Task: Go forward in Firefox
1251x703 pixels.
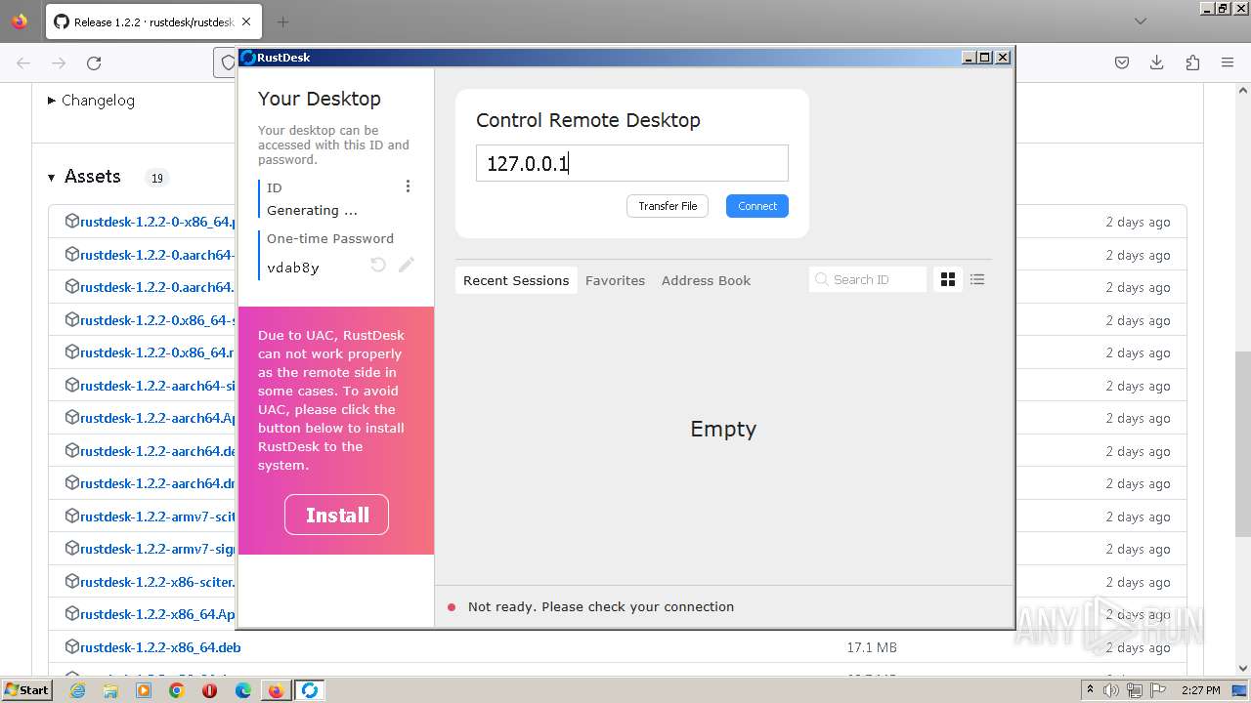Action: 59,62
